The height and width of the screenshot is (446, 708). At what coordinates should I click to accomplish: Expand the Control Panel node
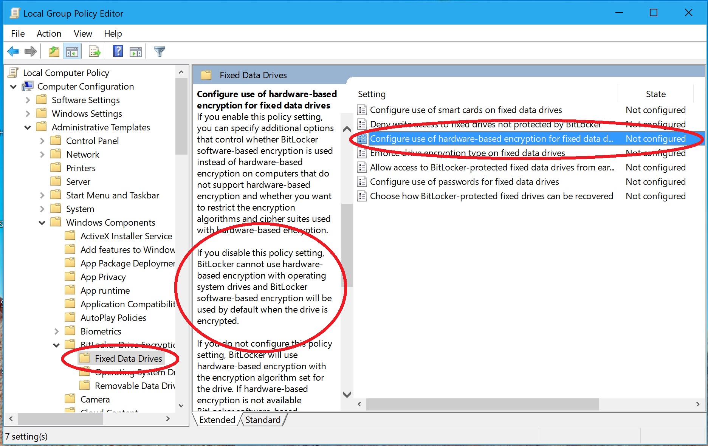click(x=42, y=141)
